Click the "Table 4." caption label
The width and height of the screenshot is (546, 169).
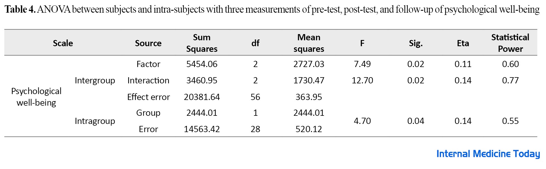coord(20,10)
